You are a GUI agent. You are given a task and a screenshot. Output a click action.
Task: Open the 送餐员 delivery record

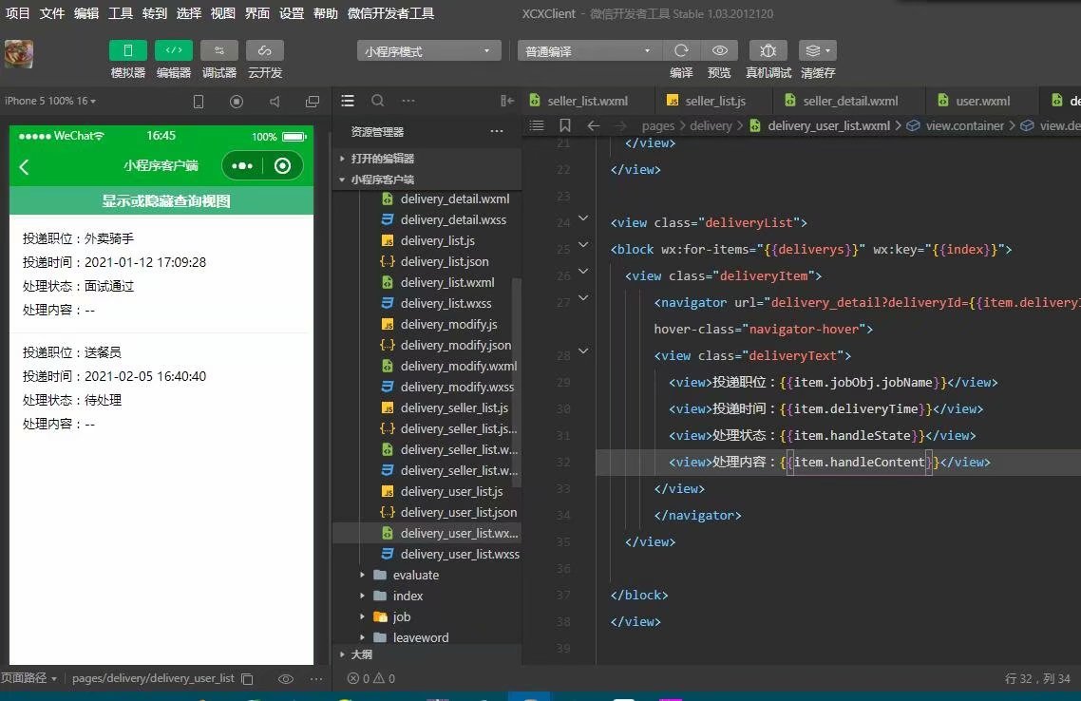click(x=161, y=388)
